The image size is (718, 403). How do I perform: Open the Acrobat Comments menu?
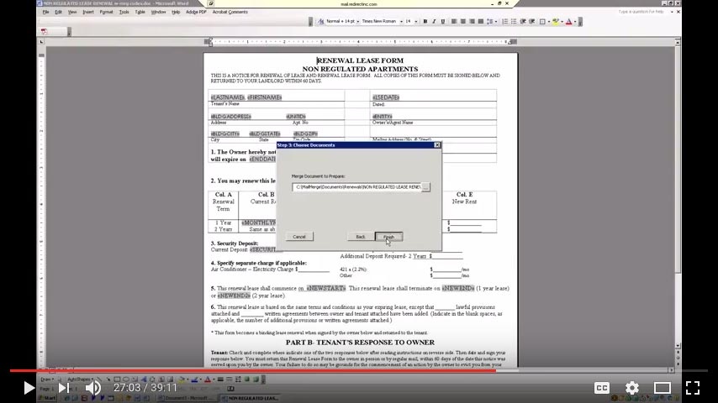coord(230,12)
